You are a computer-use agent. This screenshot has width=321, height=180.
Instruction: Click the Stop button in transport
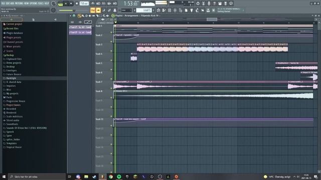pyautogui.click(x=71, y=3)
